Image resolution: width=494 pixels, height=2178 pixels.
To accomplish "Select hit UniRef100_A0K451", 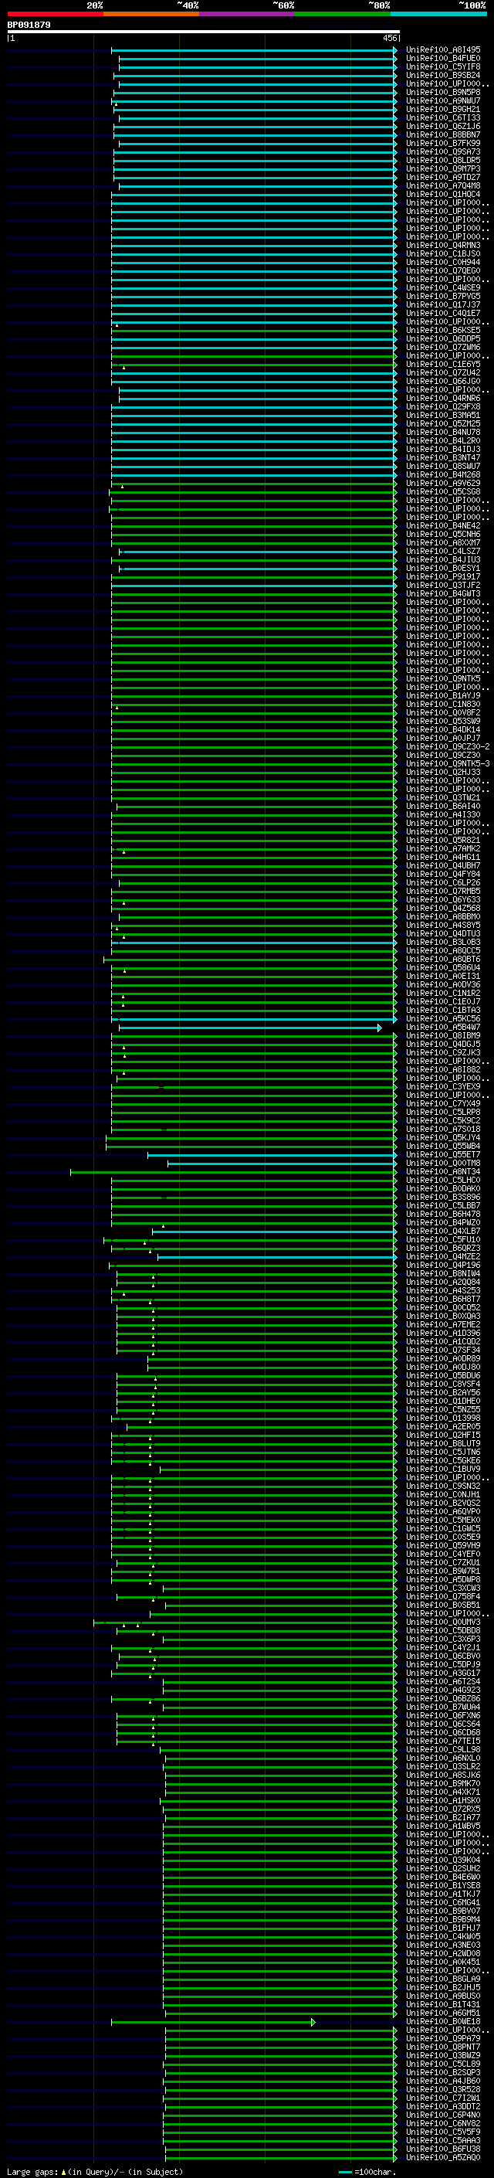I will click(x=443, y=1962).
